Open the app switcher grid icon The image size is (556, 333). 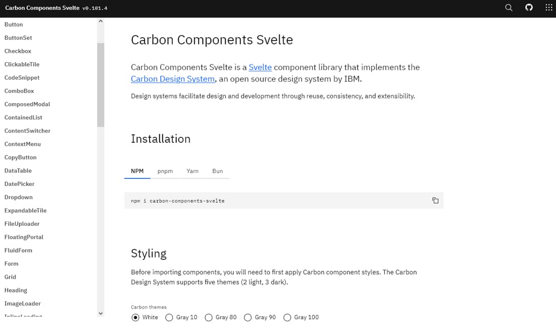pyautogui.click(x=549, y=8)
